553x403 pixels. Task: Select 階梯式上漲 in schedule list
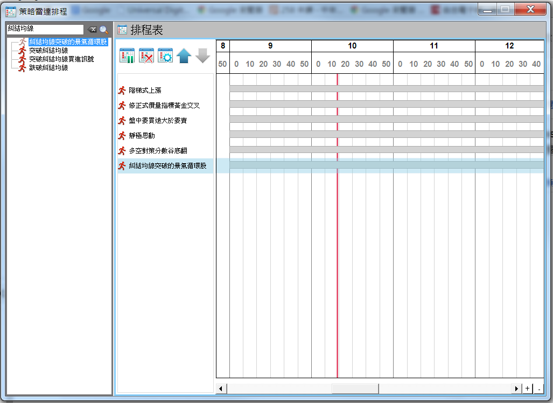coord(145,91)
